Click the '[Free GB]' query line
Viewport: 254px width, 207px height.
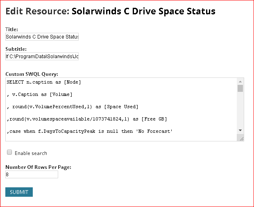pyautogui.click(x=87, y=119)
